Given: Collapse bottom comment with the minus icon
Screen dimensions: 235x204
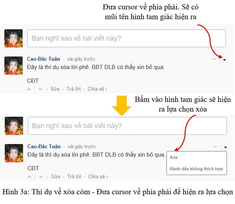Looking at the screenshot, I should tap(215, 147).
